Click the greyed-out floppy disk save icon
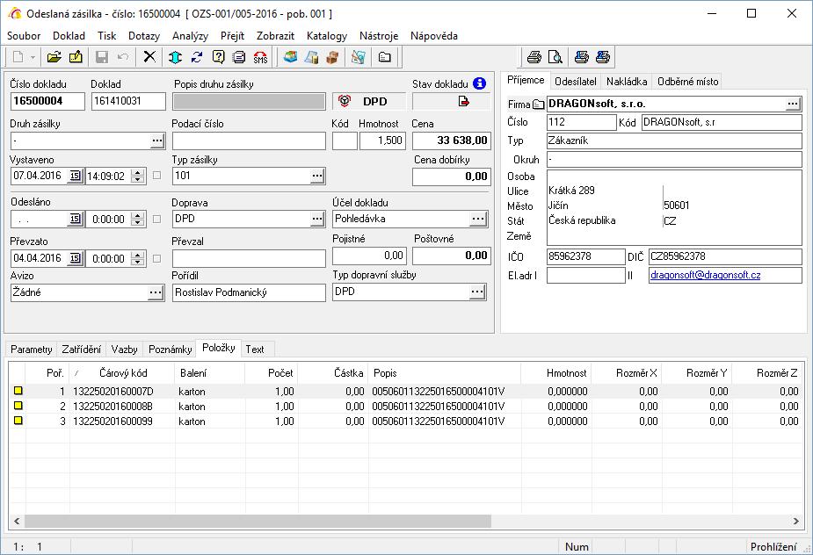This screenshot has height=555, width=813. pos(102,57)
